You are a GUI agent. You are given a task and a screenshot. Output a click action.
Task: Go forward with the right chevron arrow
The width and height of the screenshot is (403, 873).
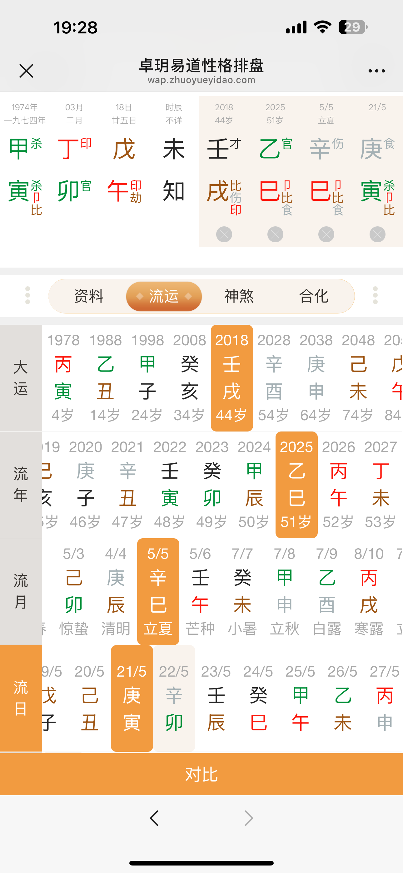click(249, 818)
